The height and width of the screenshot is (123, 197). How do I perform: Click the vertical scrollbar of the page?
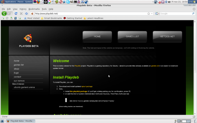click(x=195, y=68)
